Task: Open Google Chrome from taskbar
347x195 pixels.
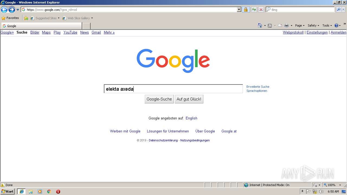Action: pyautogui.click(x=49, y=191)
